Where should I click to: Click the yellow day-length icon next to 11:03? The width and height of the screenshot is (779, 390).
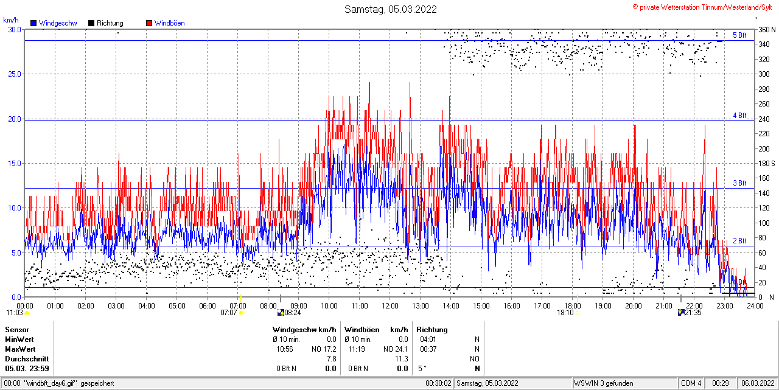coord(27,313)
